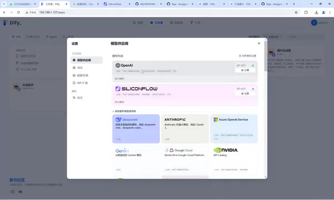Click the Discord community icon

(20, 192)
